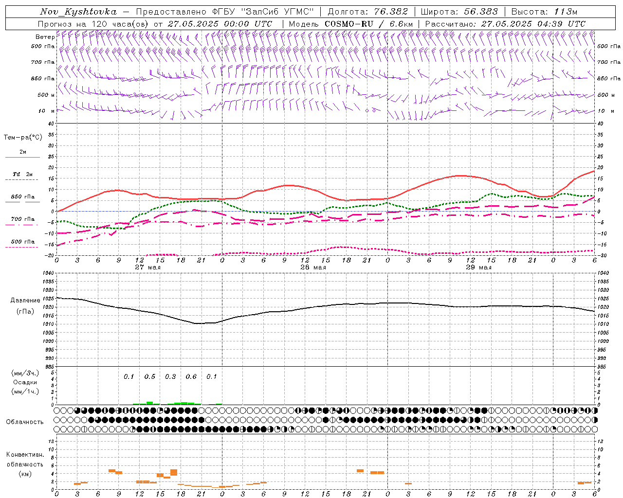Screen dimensions: 623x498
Task: Click the Конвективн. облачность (км) label
Action: [x=25, y=464]
